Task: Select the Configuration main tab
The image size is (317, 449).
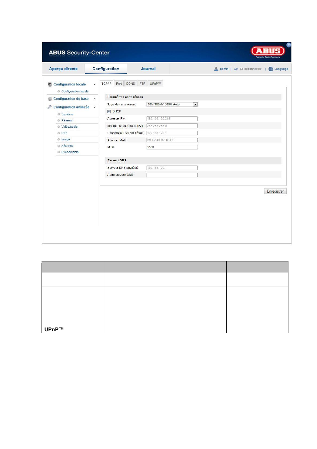Action: (106, 69)
